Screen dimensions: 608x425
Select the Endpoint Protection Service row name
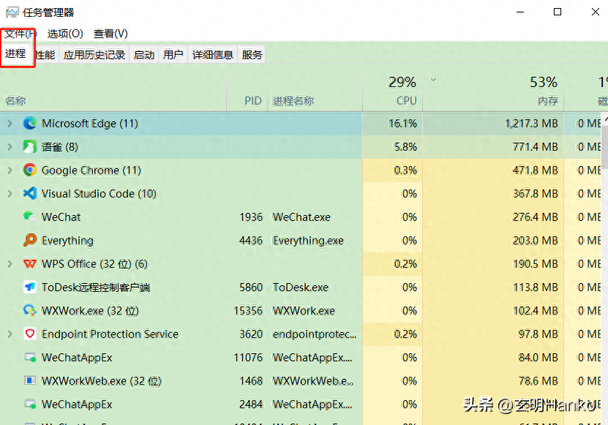pyautogui.click(x=110, y=334)
